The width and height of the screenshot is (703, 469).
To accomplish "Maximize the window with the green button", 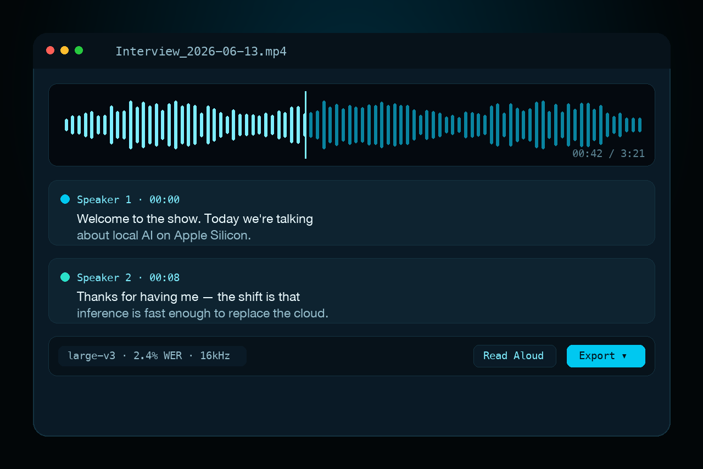I will (x=79, y=51).
